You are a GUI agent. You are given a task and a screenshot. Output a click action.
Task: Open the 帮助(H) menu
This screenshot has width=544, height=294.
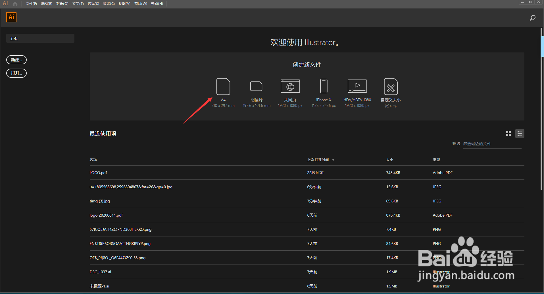click(157, 4)
